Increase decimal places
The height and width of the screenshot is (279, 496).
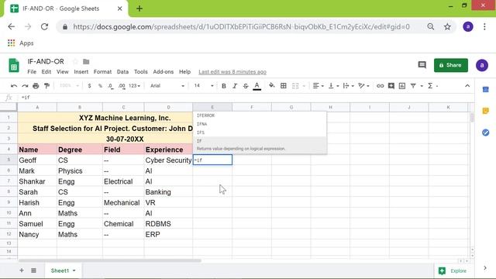pyautogui.click(x=122, y=86)
